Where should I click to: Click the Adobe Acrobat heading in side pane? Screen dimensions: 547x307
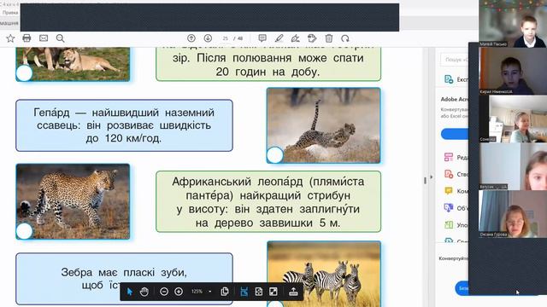(x=454, y=99)
